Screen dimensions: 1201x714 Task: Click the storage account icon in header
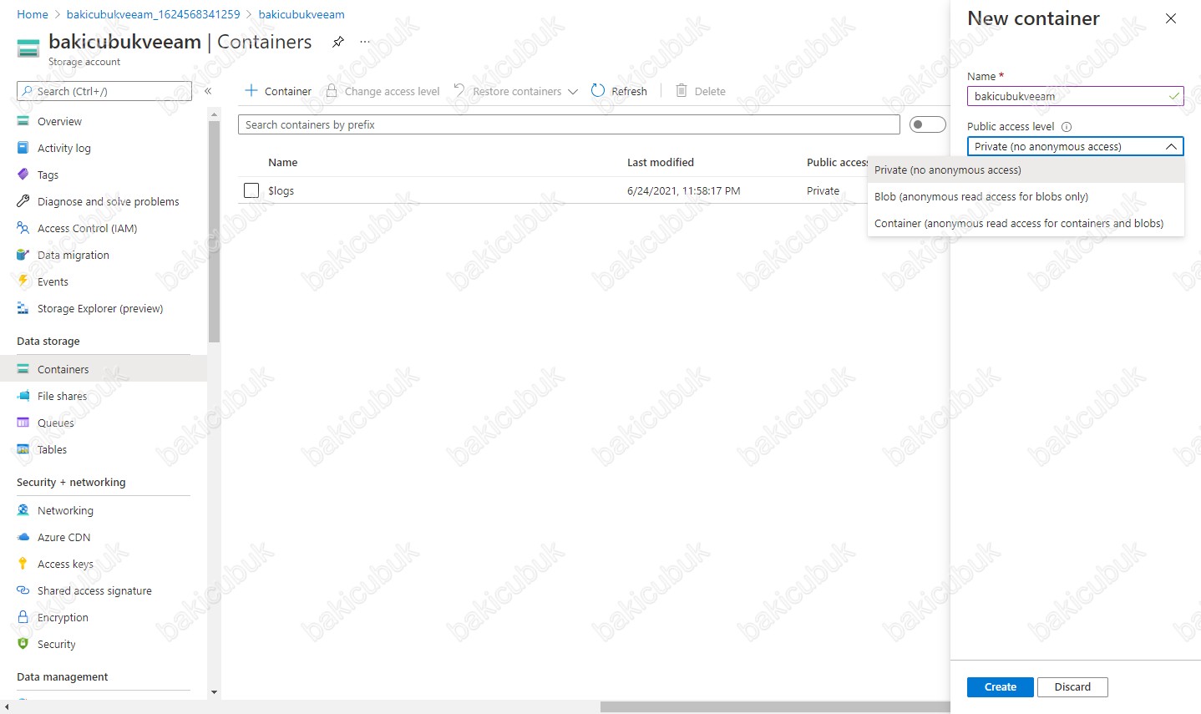tap(28, 48)
